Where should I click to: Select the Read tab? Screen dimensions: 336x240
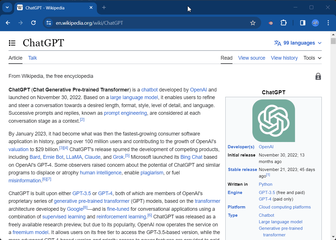(x=226, y=58)
